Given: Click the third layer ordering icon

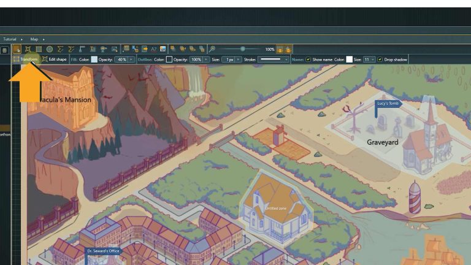Looking at the screenshot, I should 192,48.
